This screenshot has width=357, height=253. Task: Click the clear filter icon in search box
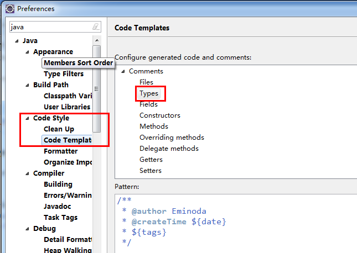coord(96,27)
